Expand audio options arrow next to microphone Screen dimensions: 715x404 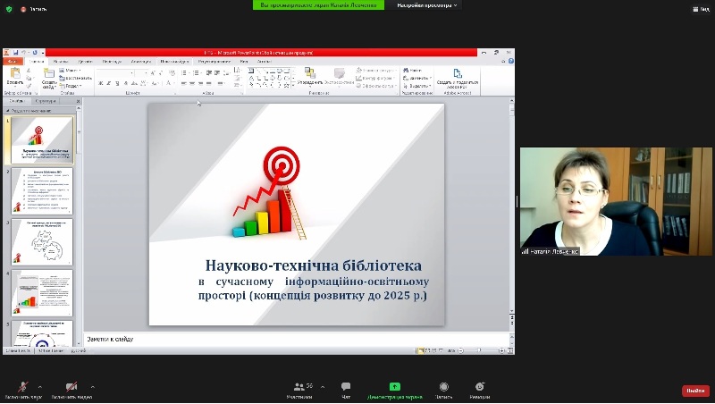point(39,385)
